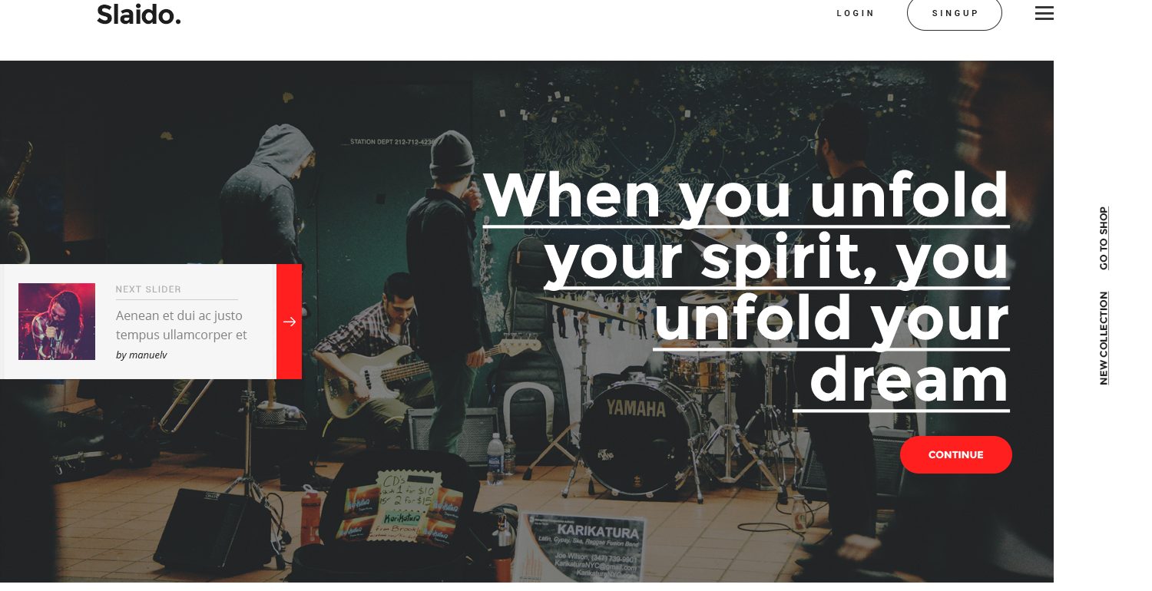Screen dimensions: 1152x591
Task: Click the headline line 'When you unfold'
Action: (746, 196)
